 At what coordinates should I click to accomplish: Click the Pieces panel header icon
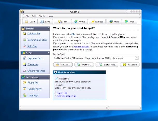23,53
